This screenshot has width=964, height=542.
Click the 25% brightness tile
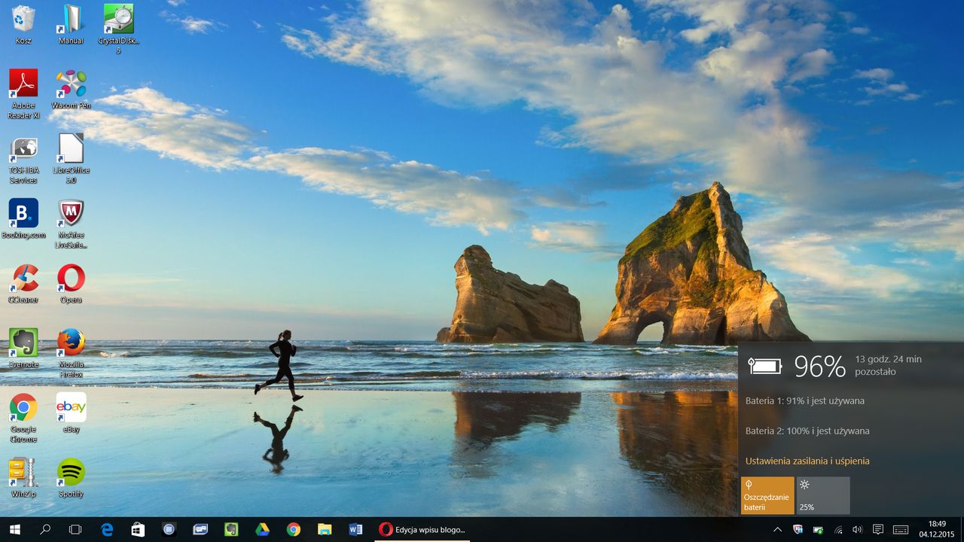click(823, 495)
